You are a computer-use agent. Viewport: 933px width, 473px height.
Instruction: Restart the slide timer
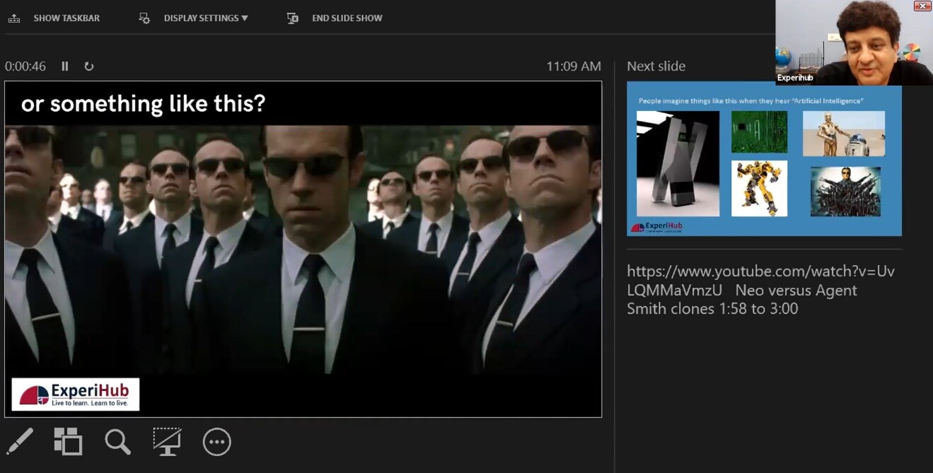click(x=88, y=66)
